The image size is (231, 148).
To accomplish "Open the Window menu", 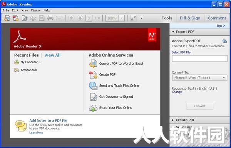I will click(x=35, y=10).
